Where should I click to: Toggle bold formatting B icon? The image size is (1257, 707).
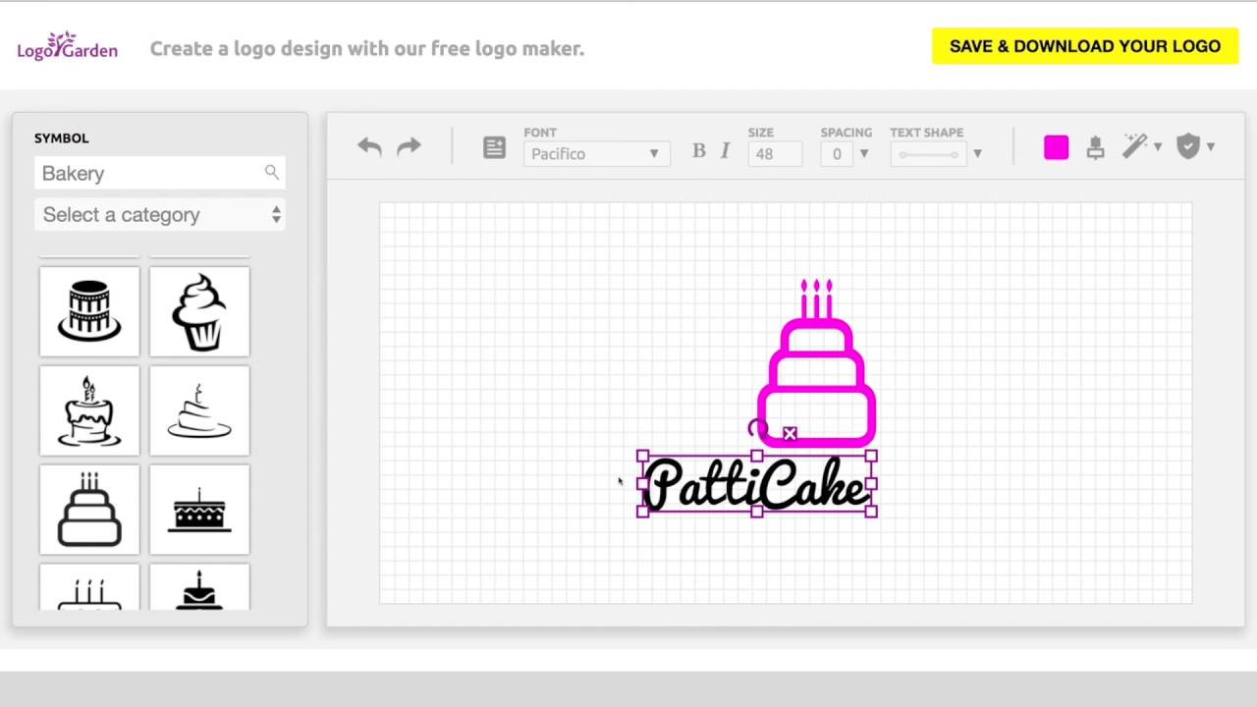698,151
